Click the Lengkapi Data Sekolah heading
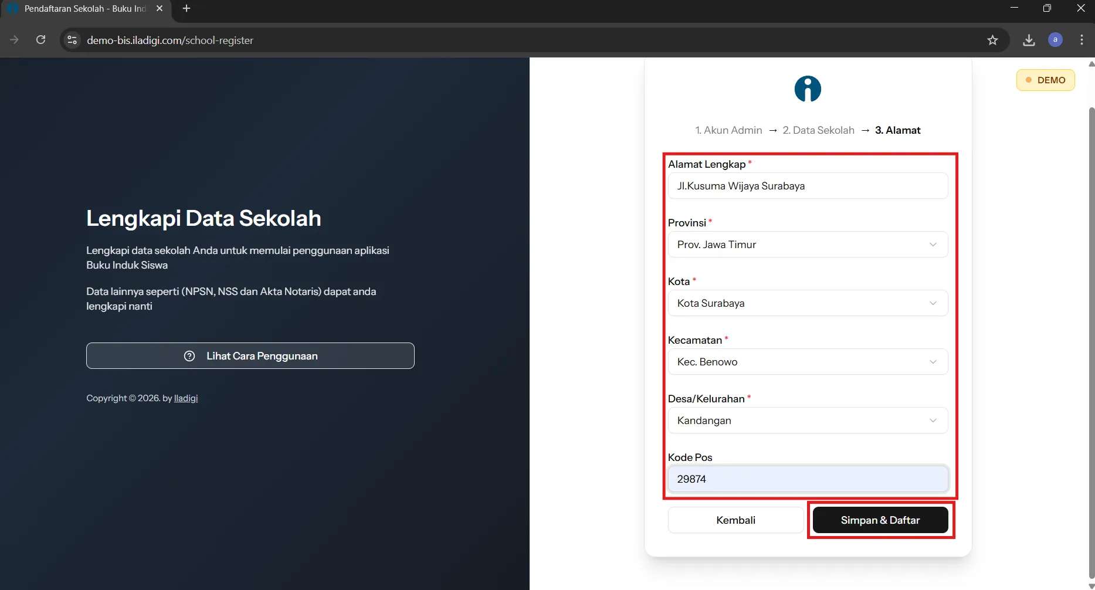 tap(204, 218)
